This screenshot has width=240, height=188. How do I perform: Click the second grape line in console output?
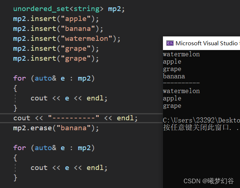[x=172, y=106]
